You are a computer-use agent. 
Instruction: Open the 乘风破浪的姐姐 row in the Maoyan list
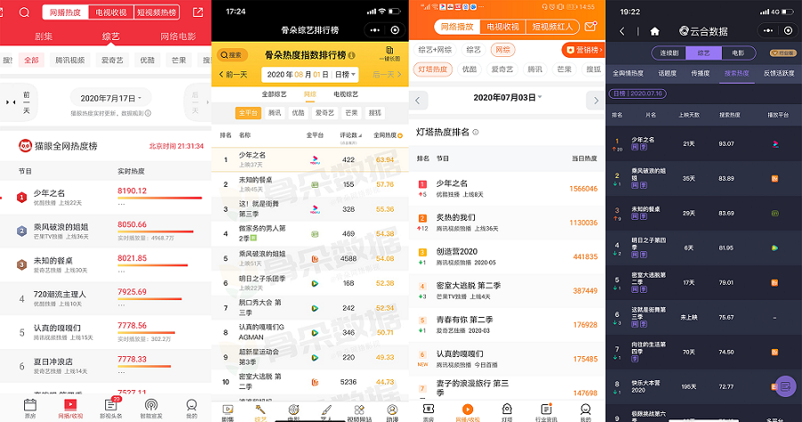point(105,231)
